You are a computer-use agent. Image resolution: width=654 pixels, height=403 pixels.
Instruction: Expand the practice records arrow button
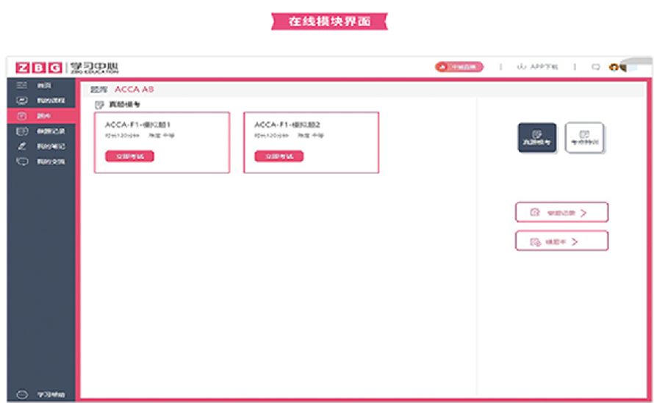pyautogui.click(x=562, y=212)
